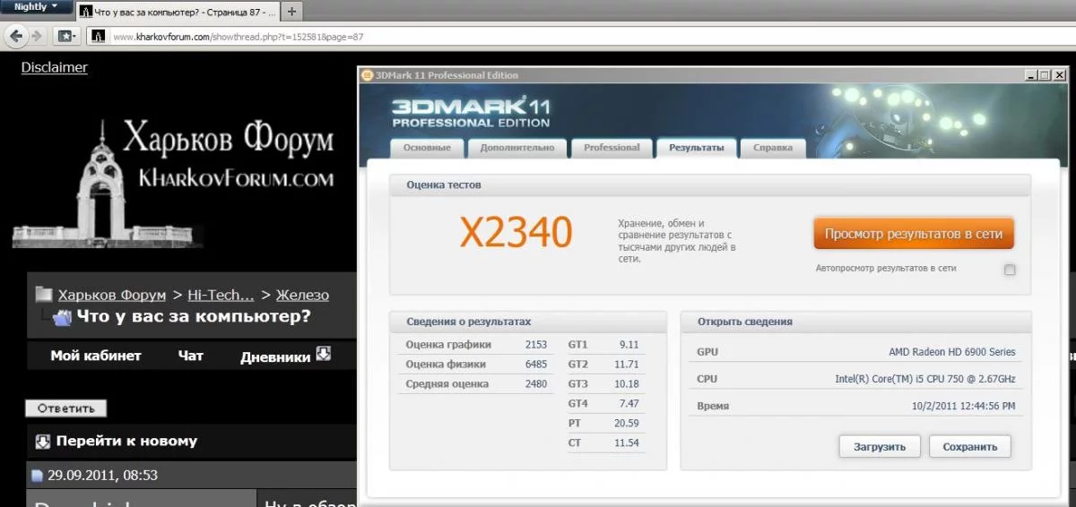The width and height of the screenshot is (1076, 507).
Task: Click the Средняя оценка row value 2480
Action: [536, 384]
